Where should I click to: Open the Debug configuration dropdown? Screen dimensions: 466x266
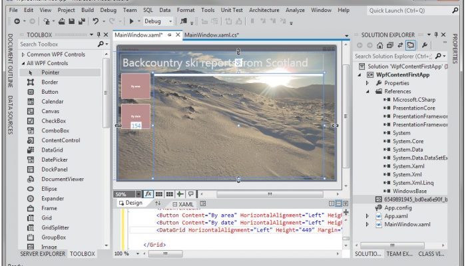point(170,21)
